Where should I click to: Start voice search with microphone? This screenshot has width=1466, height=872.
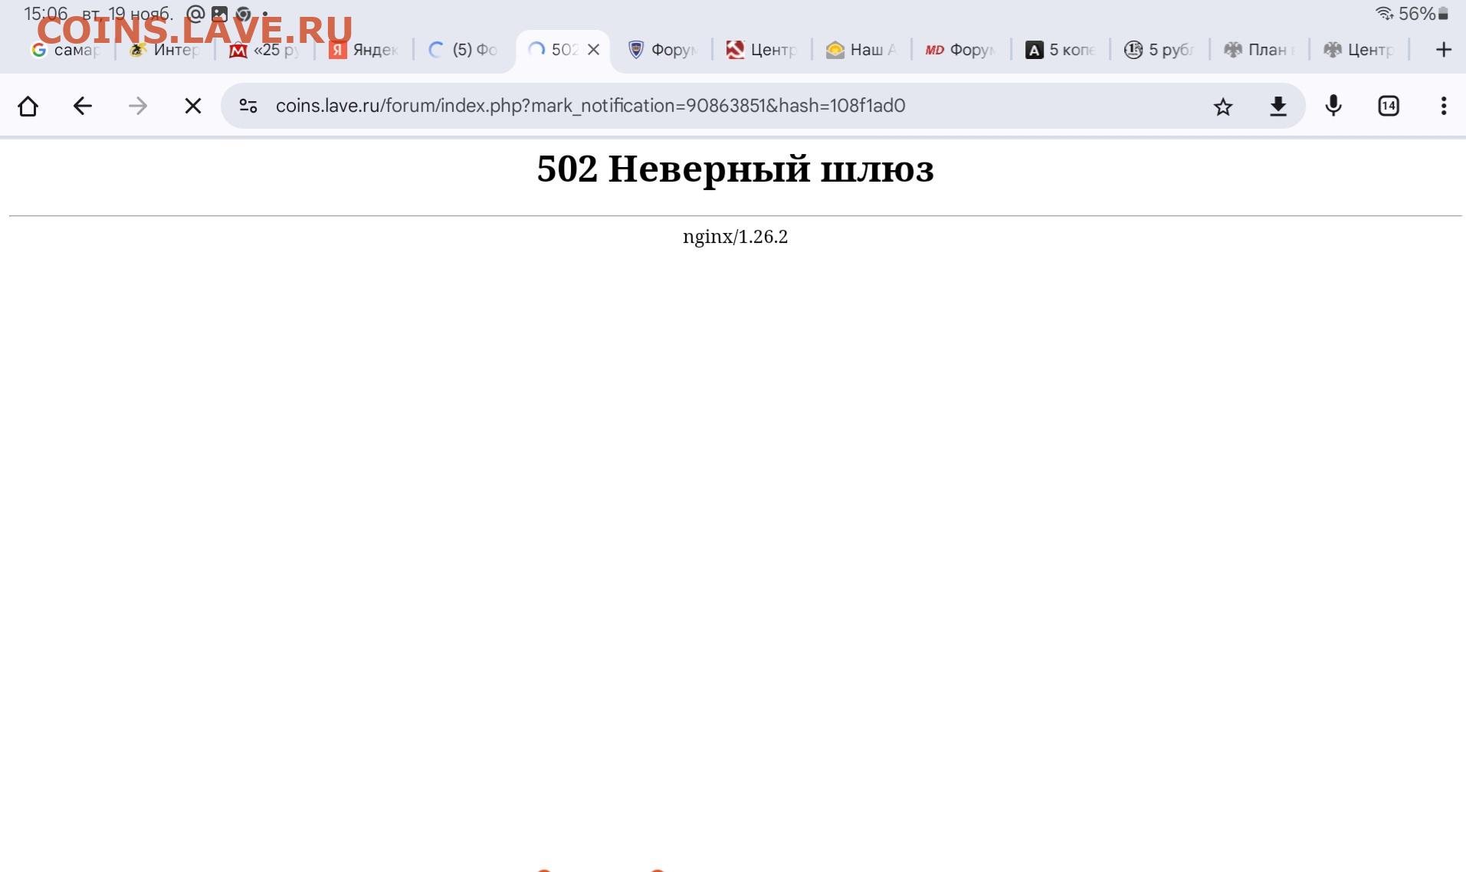(x=1333, y=106)
